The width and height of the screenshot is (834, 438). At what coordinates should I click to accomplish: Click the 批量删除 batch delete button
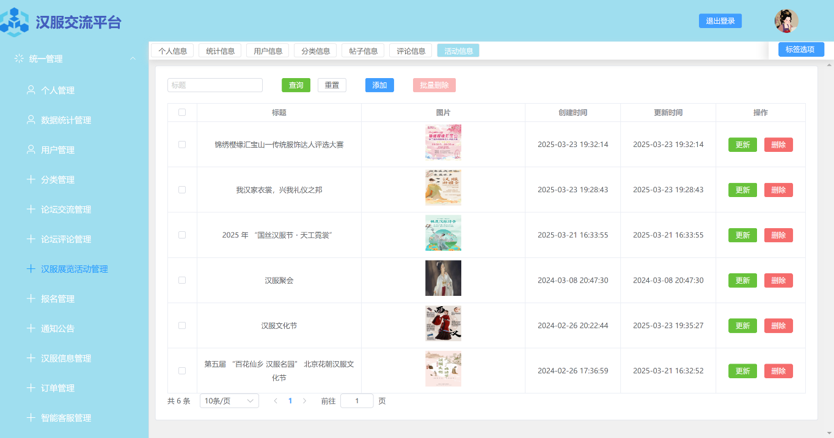[x=434, y=85]
